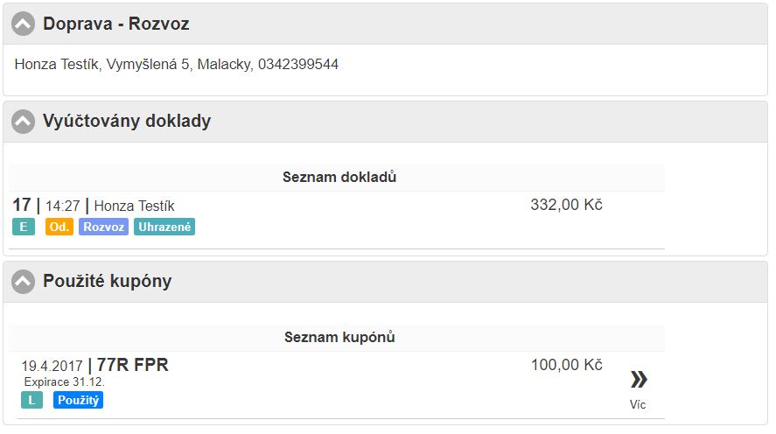Select coupon 77R FPR

click(132, 365)
